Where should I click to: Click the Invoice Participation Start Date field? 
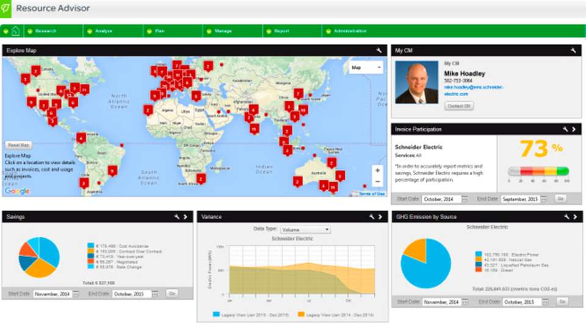click(x=441, y=199)
